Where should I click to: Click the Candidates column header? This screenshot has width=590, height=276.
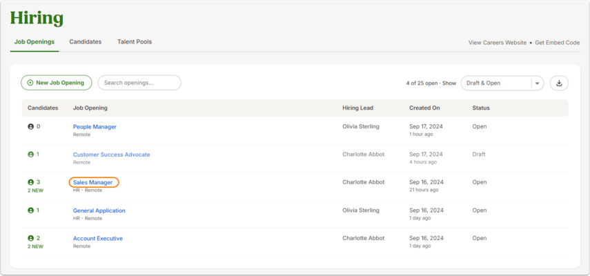coord(43,108)
